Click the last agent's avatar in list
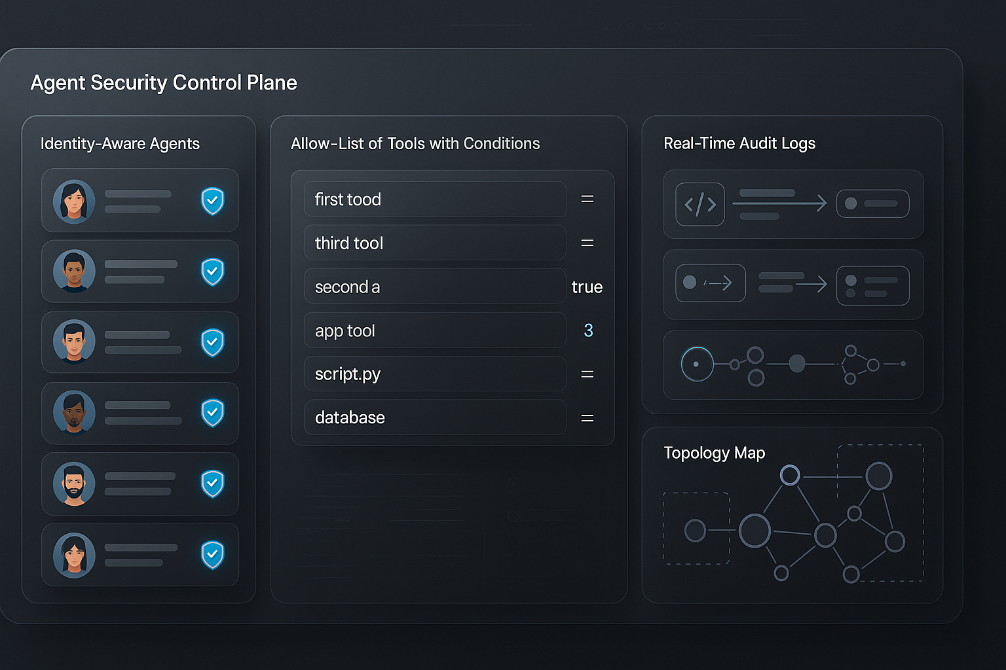This screenshot has height=670, width=1006. click(74, 555)
